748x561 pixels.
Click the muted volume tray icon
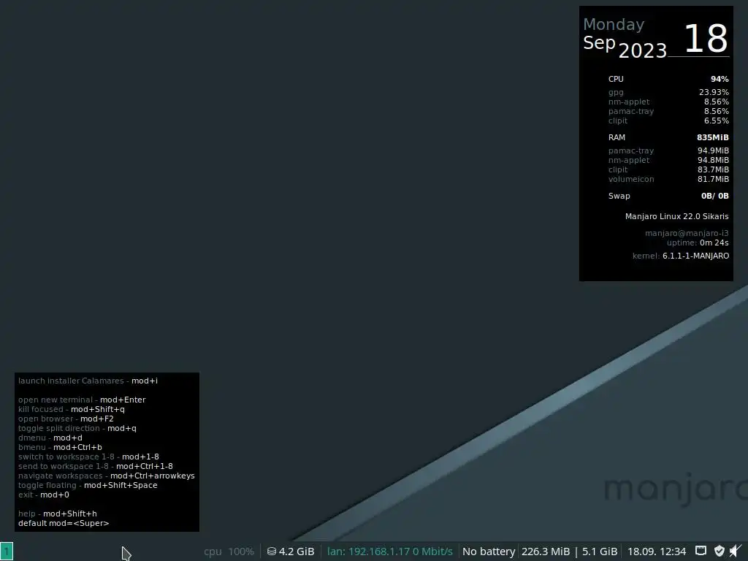coord(736,551)
